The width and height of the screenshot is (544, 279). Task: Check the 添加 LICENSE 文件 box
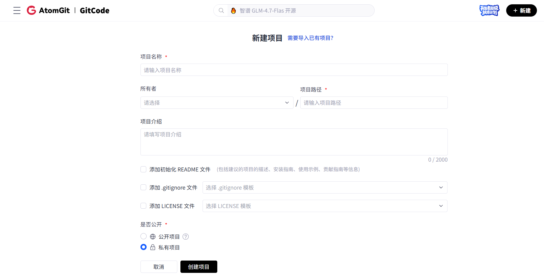(143, 206)
